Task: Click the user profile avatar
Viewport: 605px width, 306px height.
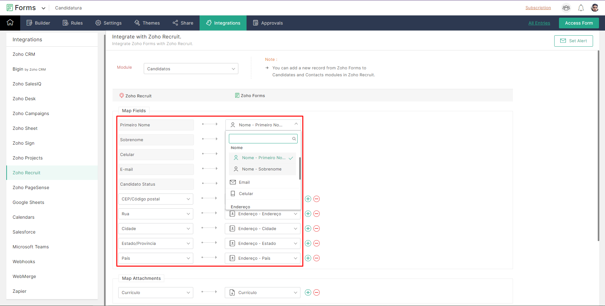Action: tap(595, 8)
